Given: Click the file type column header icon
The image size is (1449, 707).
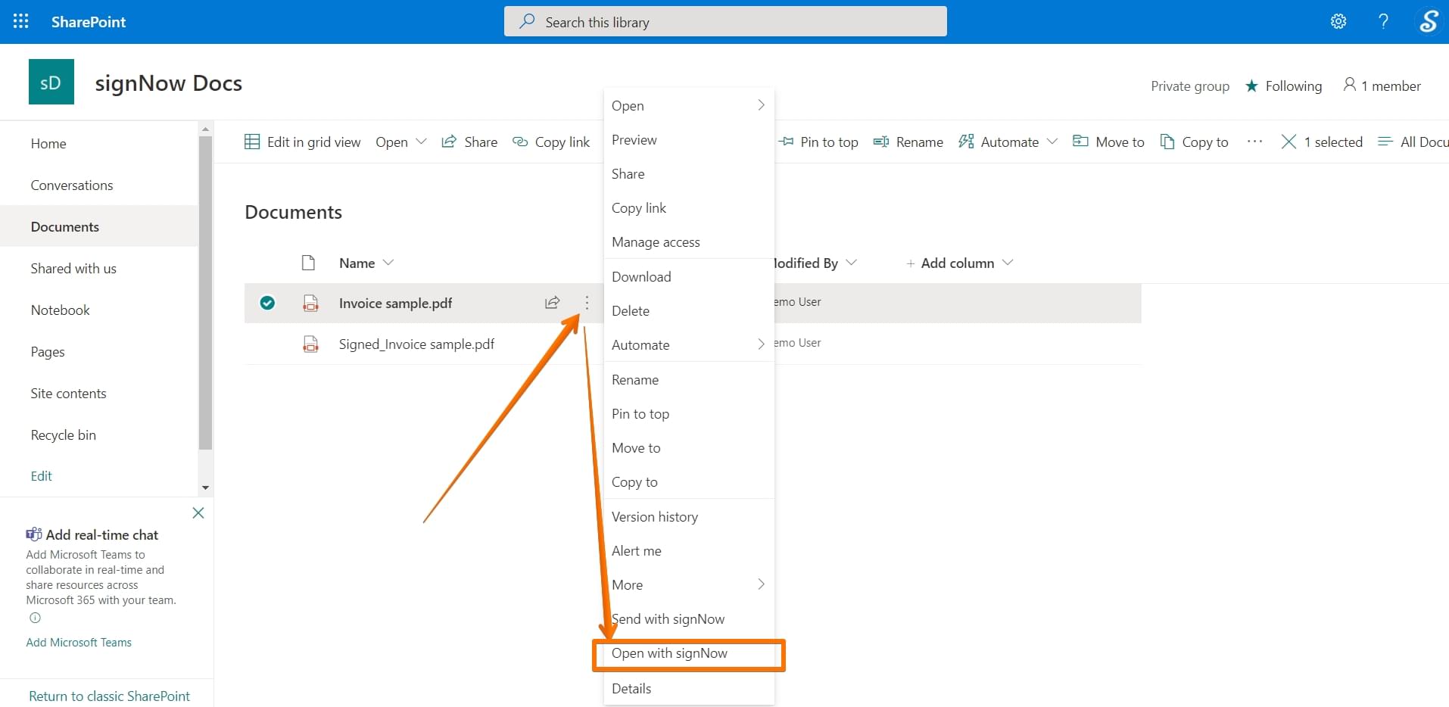Looking at the screenshot, I should tap(308, 263).
